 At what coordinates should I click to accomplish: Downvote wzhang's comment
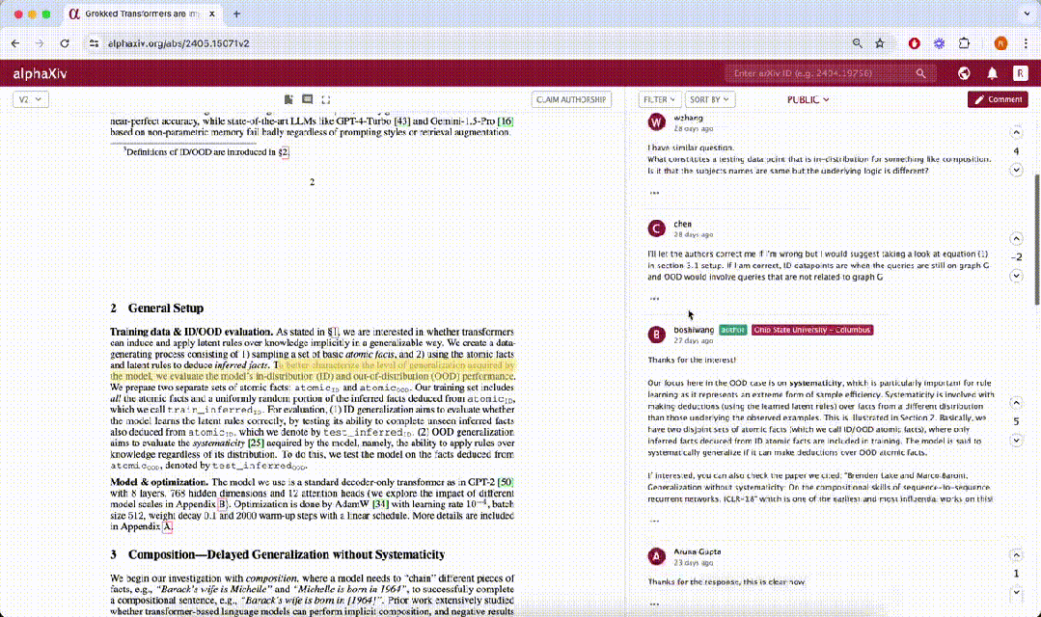click(x=1016, y=171)
